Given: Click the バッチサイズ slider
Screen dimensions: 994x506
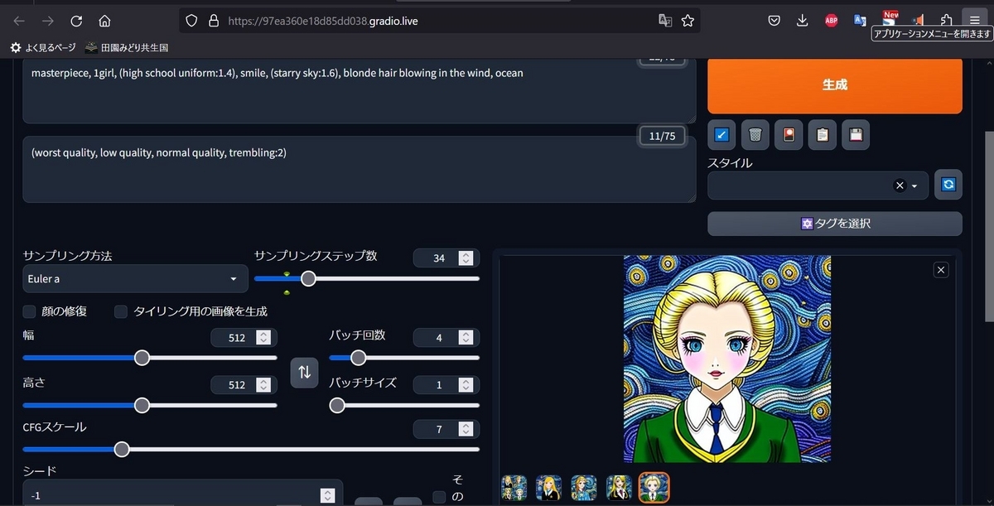Looking at the screenshot, I should (x=404, y=406).
